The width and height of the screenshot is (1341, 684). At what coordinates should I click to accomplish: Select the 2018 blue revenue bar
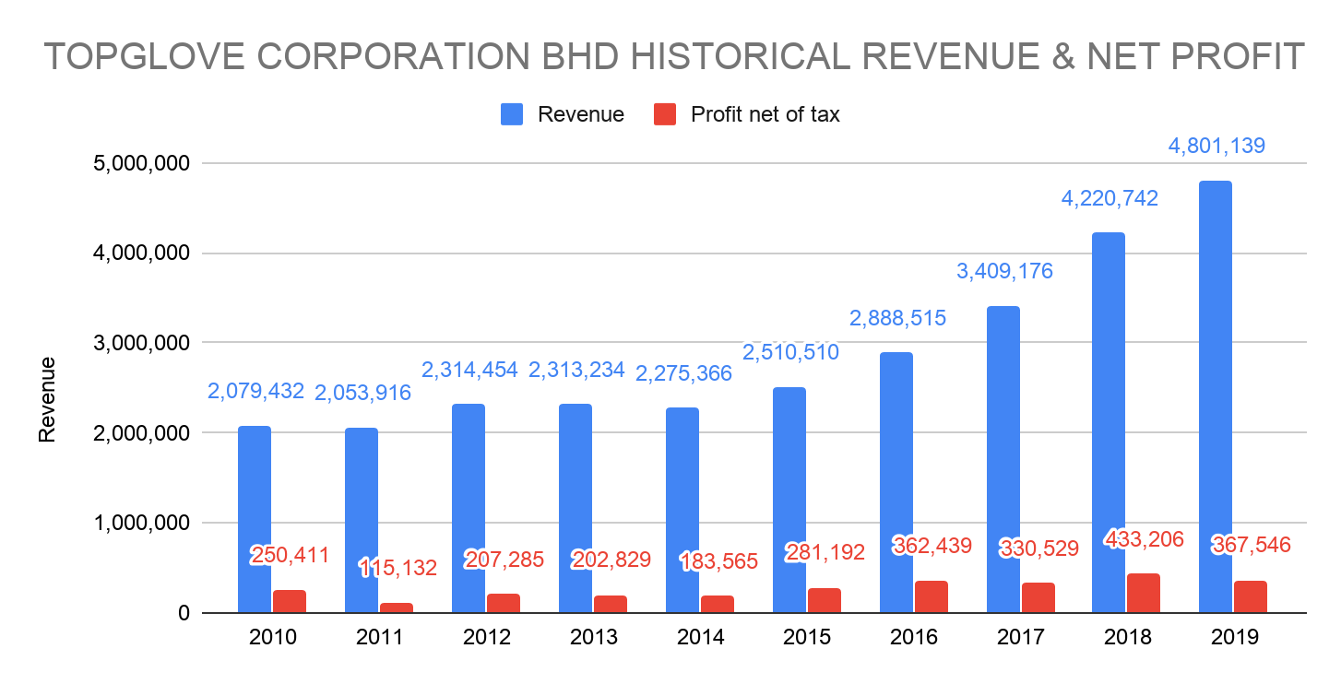point(1109,423)
